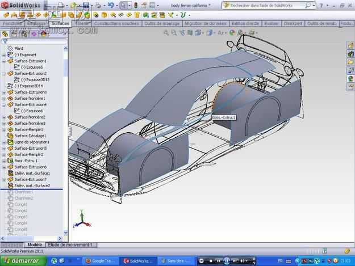The image size is (355, 266).
Task: Select the Filled Surface tool
Action: [x=46, y=15]
